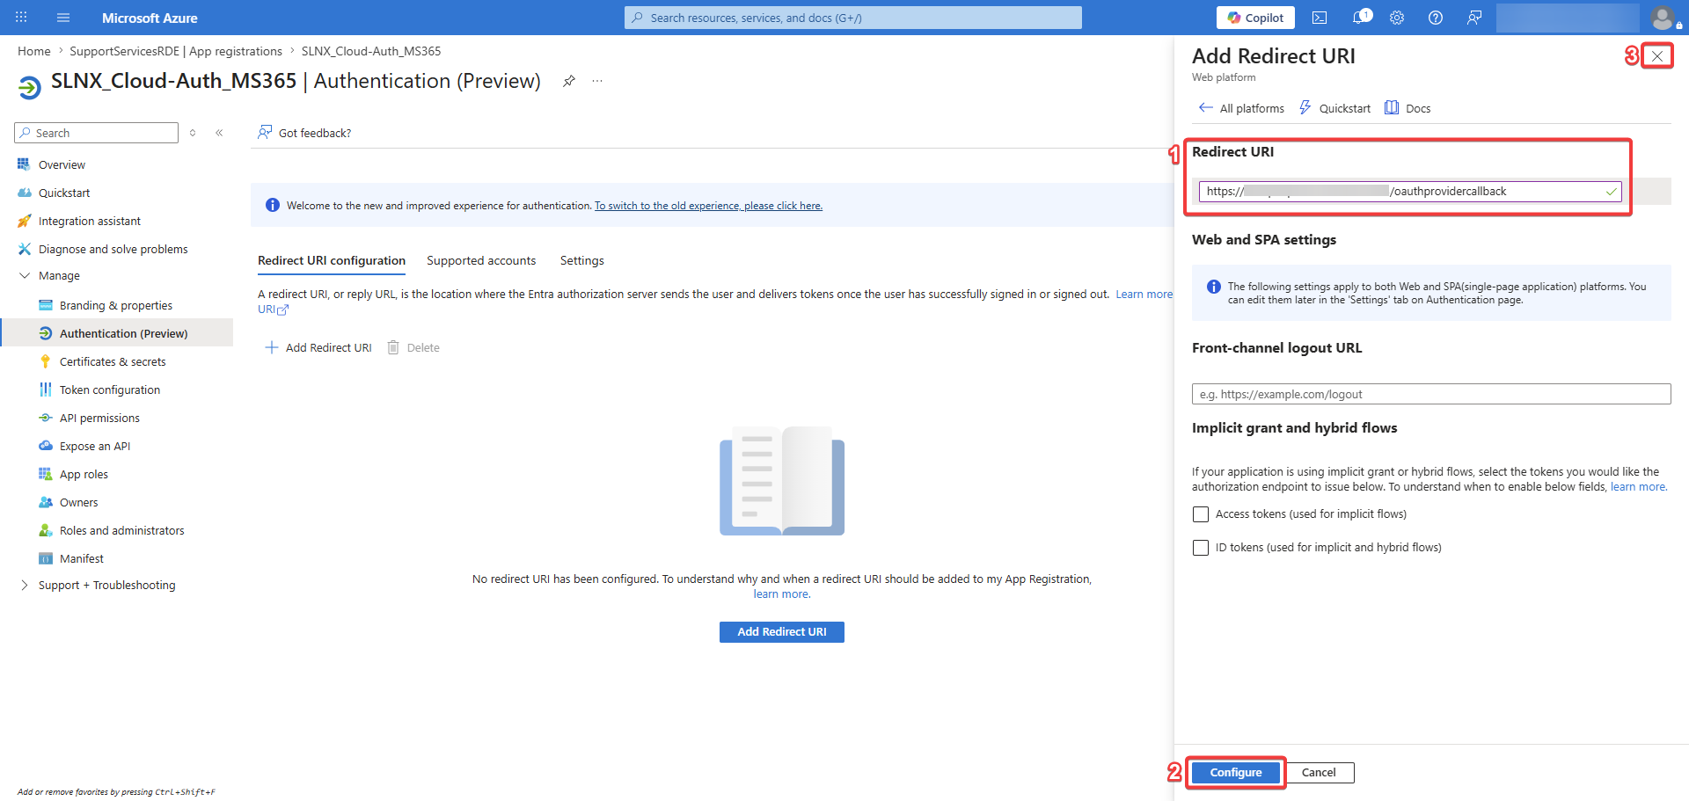Open Manifest in the sidebar
1689x801 pixels.
click(82, 558)
